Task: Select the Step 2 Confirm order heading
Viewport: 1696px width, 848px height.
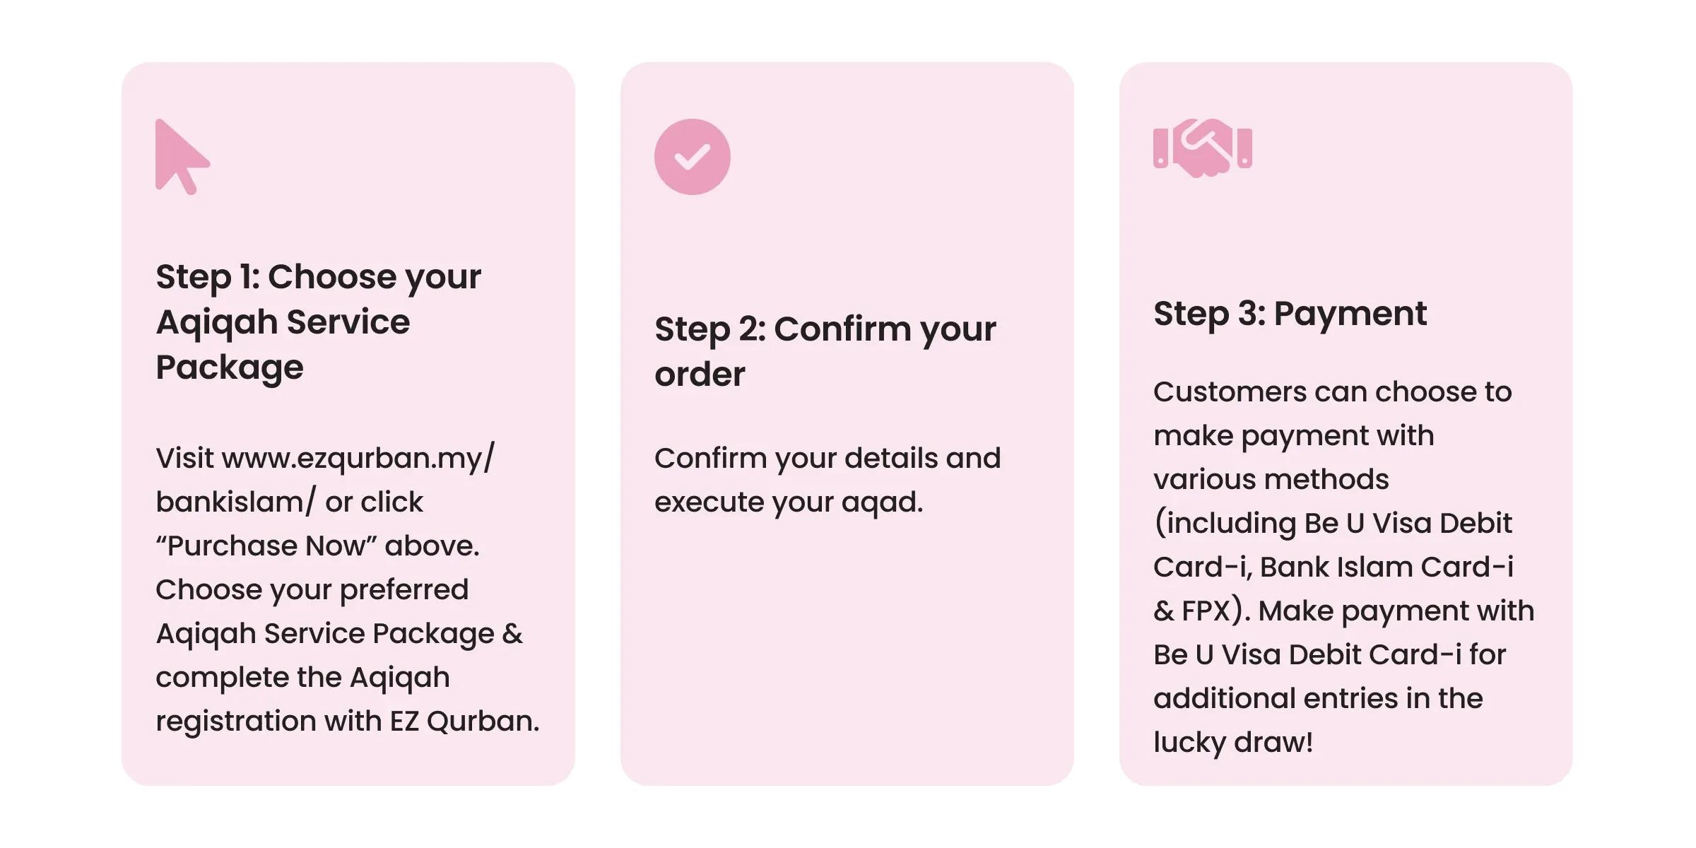Action: (x=825, y=351)
